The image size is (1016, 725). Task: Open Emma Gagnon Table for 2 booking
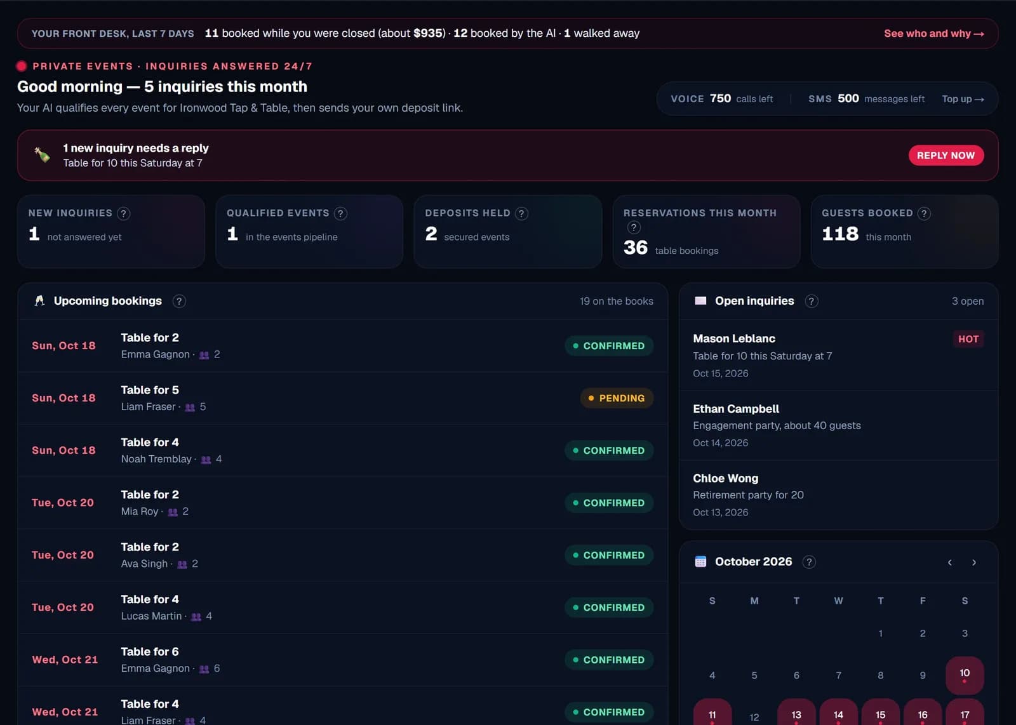click(343, 346)
